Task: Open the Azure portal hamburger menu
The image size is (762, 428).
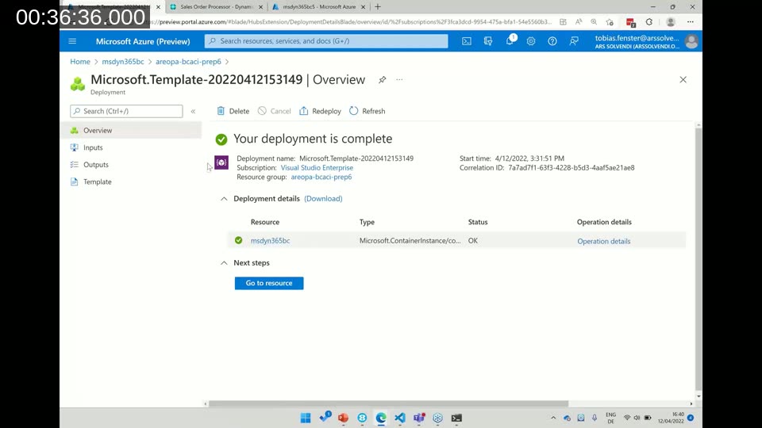Action: coord(72,41)
